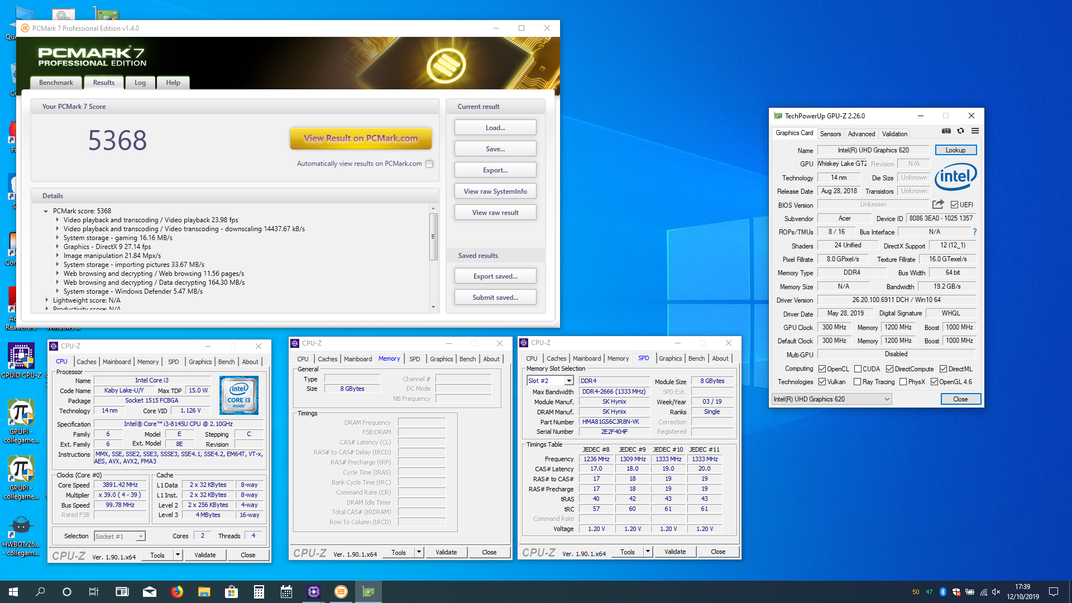The width and height of the screenshot is (1072, 603).
Task: Switch to PCMark 7 via taskbar icon
Action: coord(341,592)
